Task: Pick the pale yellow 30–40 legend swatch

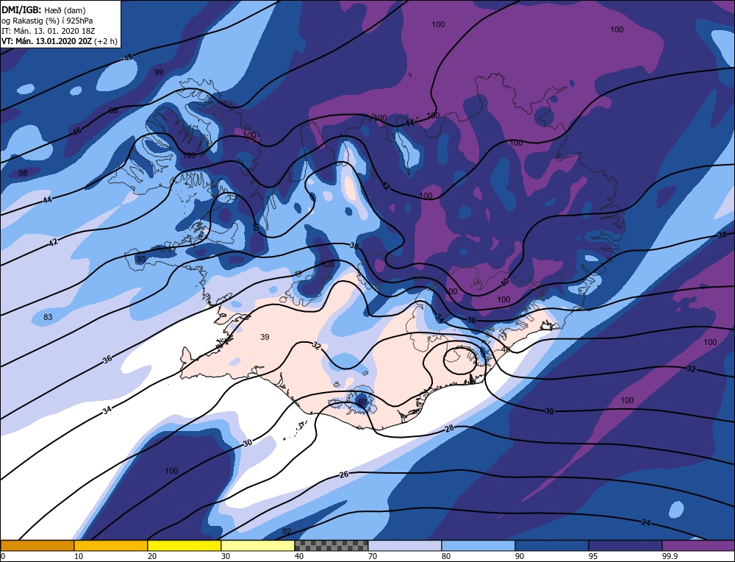Action: click(x=258, y=545)
